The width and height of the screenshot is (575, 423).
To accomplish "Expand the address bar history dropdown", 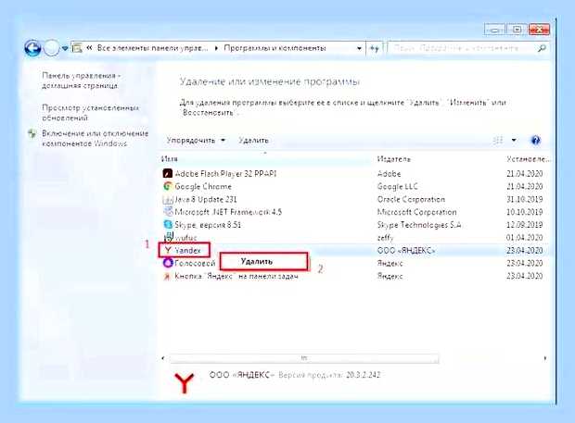I will click(360, 48).
